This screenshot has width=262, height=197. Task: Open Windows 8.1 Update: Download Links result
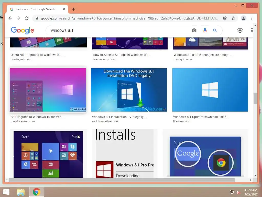pyautogui.click(x=201, y=117)
